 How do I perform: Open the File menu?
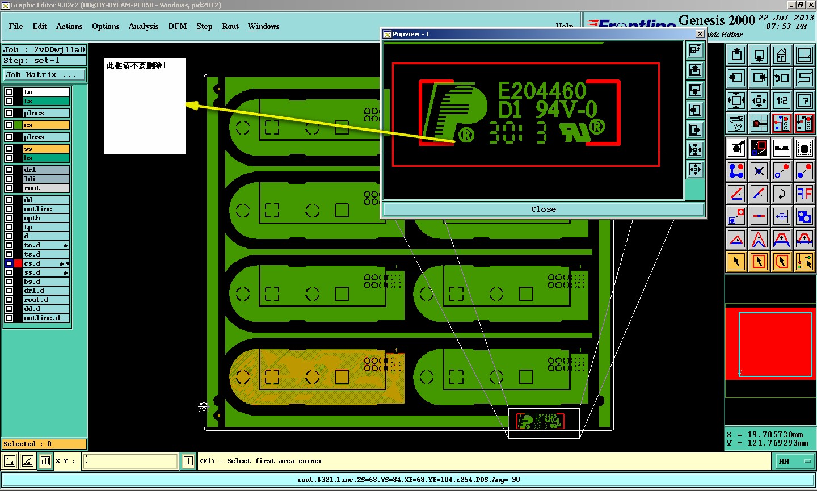(16, 27)
